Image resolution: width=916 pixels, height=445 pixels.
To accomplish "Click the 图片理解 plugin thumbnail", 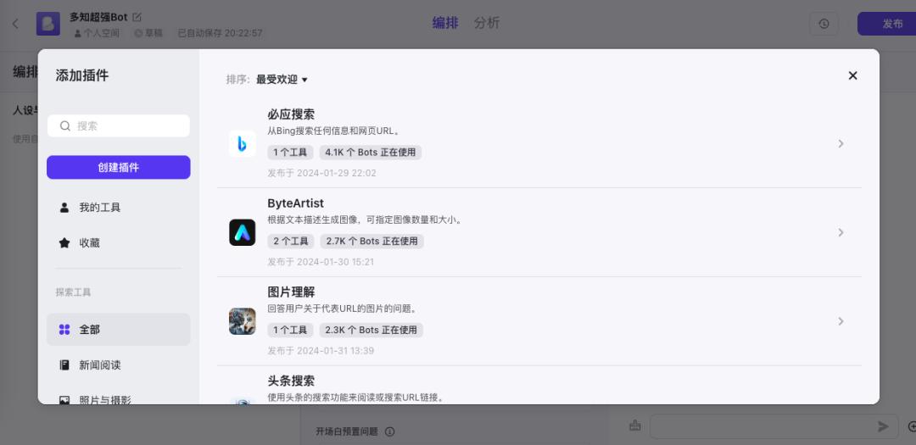I will pos(242,321).
